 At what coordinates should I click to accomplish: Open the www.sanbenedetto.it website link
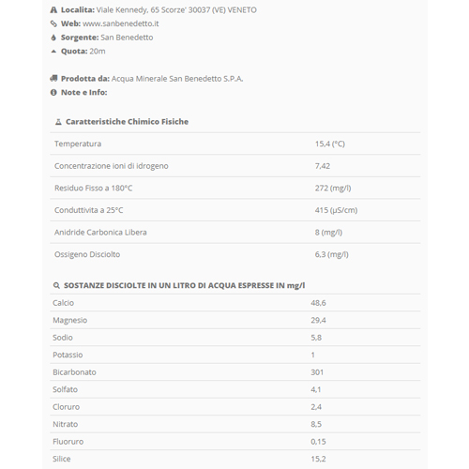pos(121,23)
